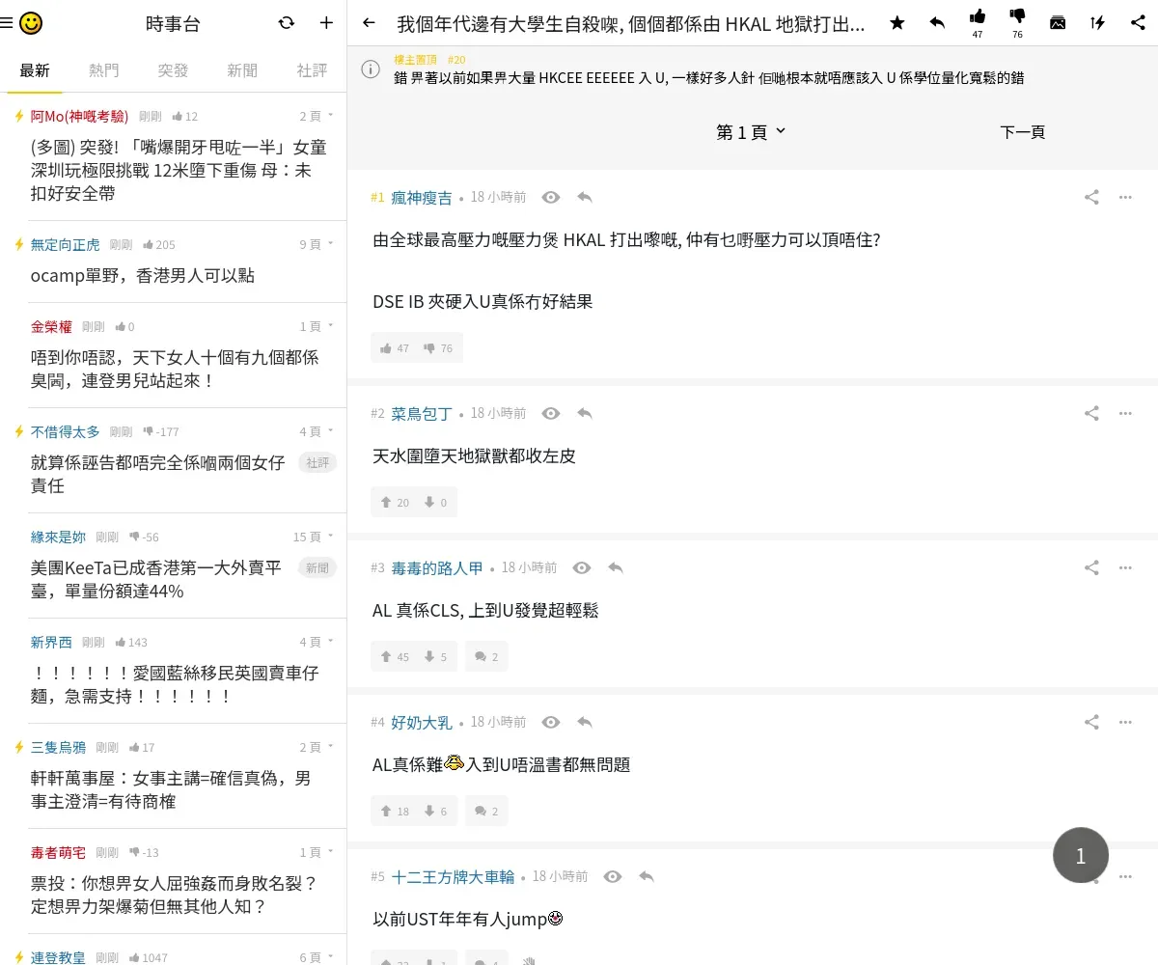The width and height of the screenshot is (1158, 965).
Task: Open user profile 瘋神瘦吉
Action: coord(422,198)
